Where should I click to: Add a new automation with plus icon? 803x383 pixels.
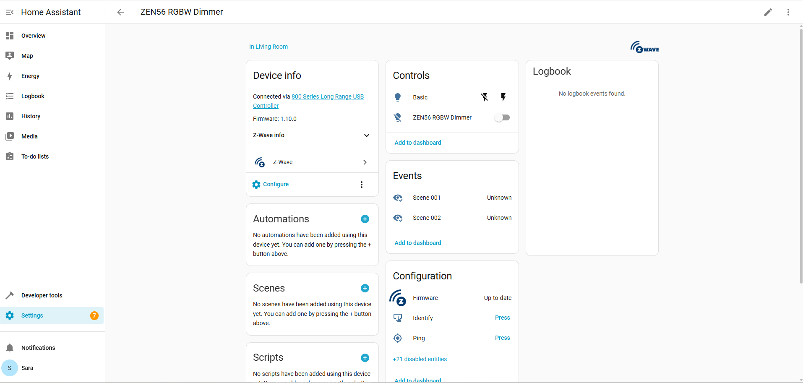pos(365,219)
